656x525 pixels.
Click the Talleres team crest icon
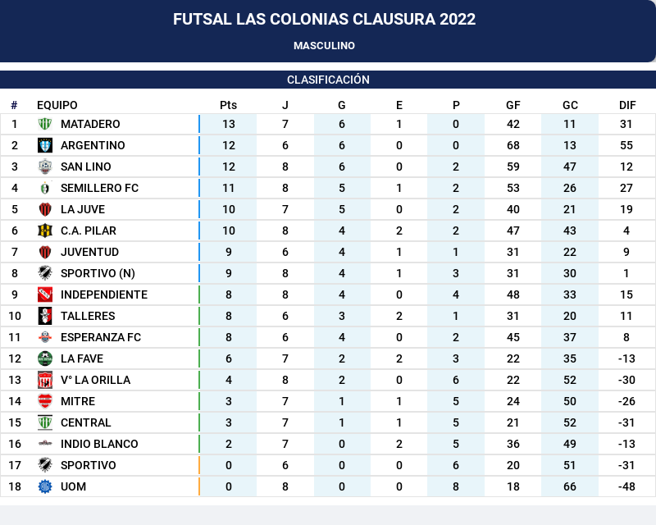pyautogui.click(x=45, y=316)
